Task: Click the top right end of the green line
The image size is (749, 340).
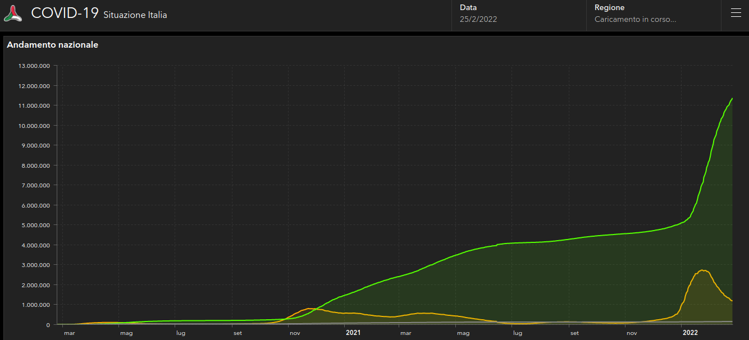Action: pos(732,99)
